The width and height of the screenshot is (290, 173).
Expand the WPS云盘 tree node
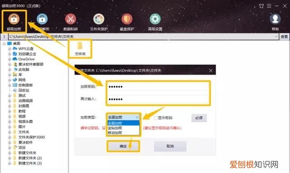[10, 49]
